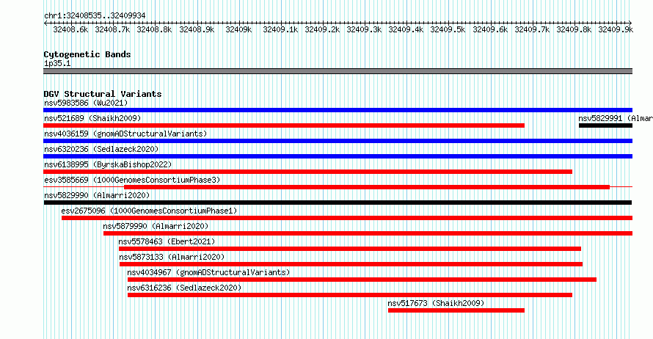Viewport: 653px width, 339px height.
Task: Click the blue bar under nsv5983586
Action: click(x=338, y=110)
